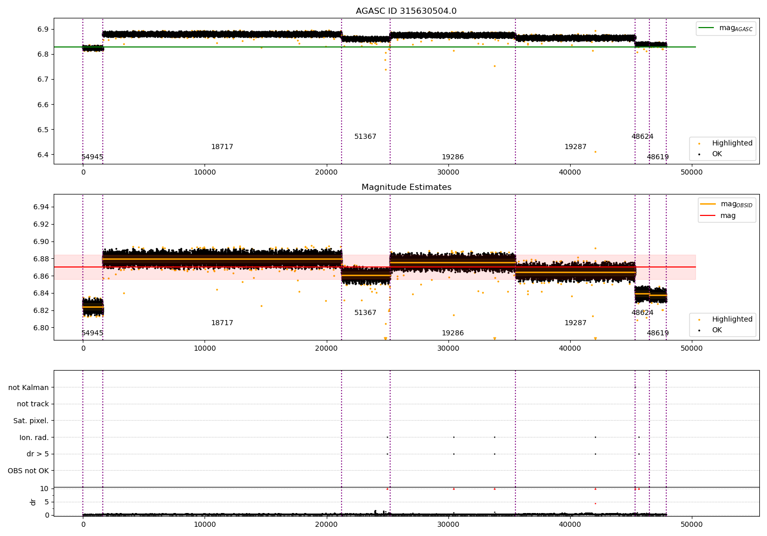This screenshot has width=767, height=536.
Task: Click x-tick 10000 under top plot
Action: click(205, 173)
